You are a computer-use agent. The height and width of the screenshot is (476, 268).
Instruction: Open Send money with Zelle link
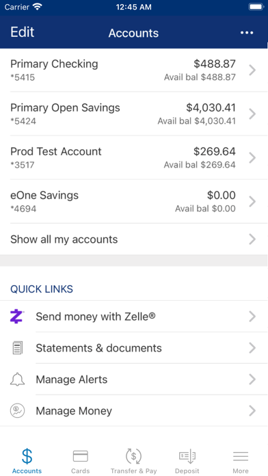pyautogui.click(x=134, y=317)
